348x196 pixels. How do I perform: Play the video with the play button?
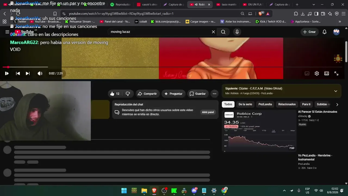click(7, 73)
